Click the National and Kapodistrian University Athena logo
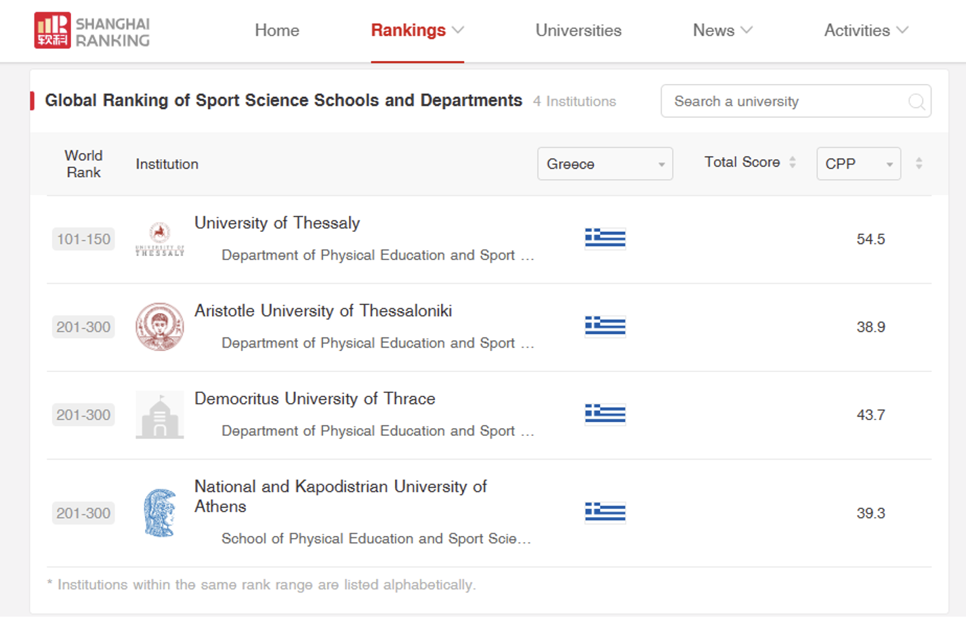The image size is (966, 618). point(160,513)
